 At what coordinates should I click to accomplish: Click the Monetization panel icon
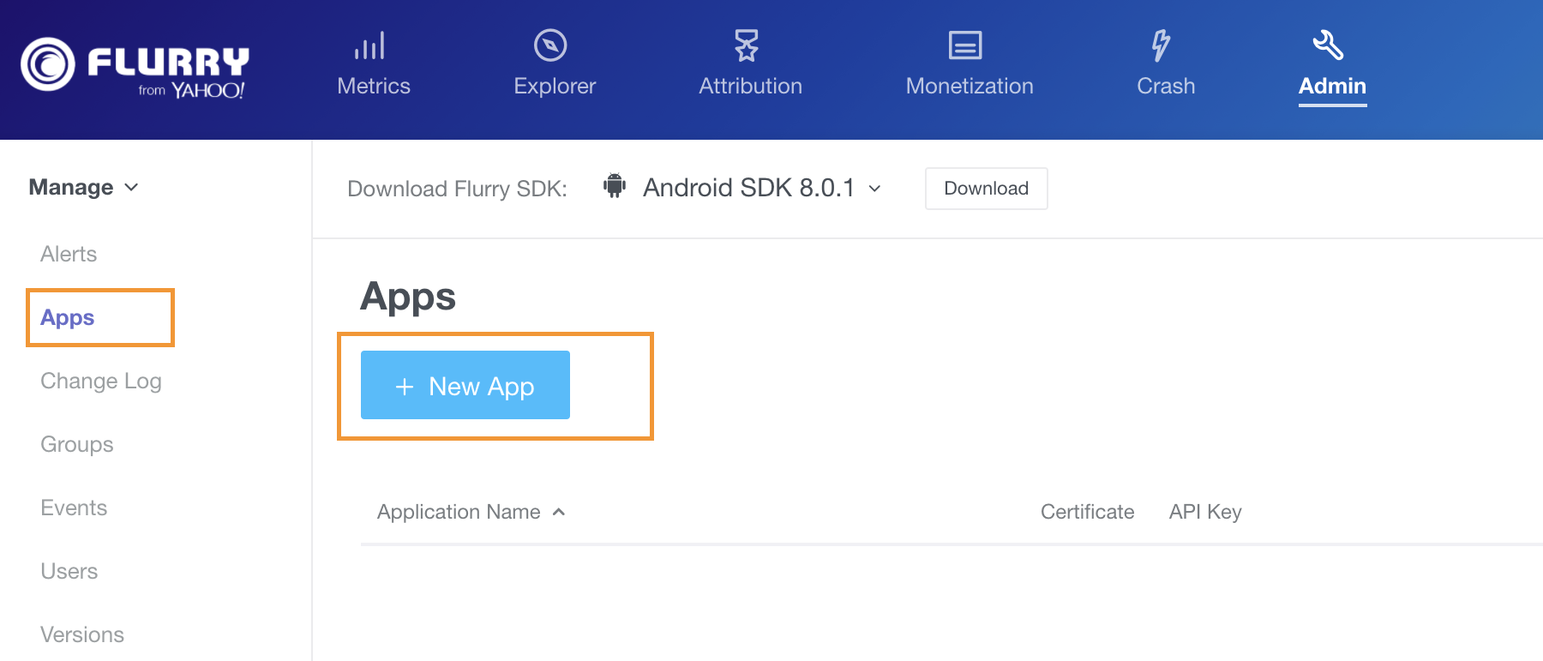click(x=965, y=45)
